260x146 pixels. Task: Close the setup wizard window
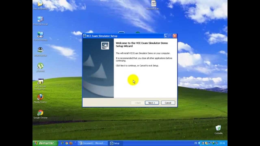(174, 36)
